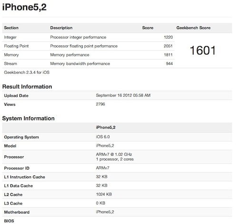
Task: Select the Upload Date value September 16 2012
Action: pyautogui.click(x=123, y=95)
